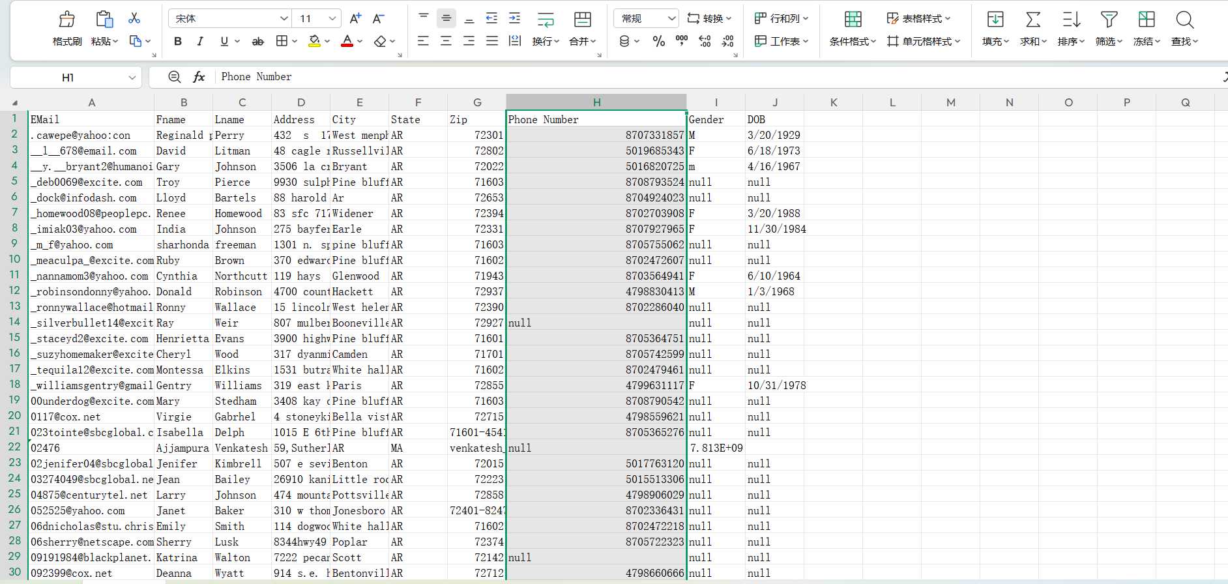Apply the yellow fill color swatch

pos(315,41)
